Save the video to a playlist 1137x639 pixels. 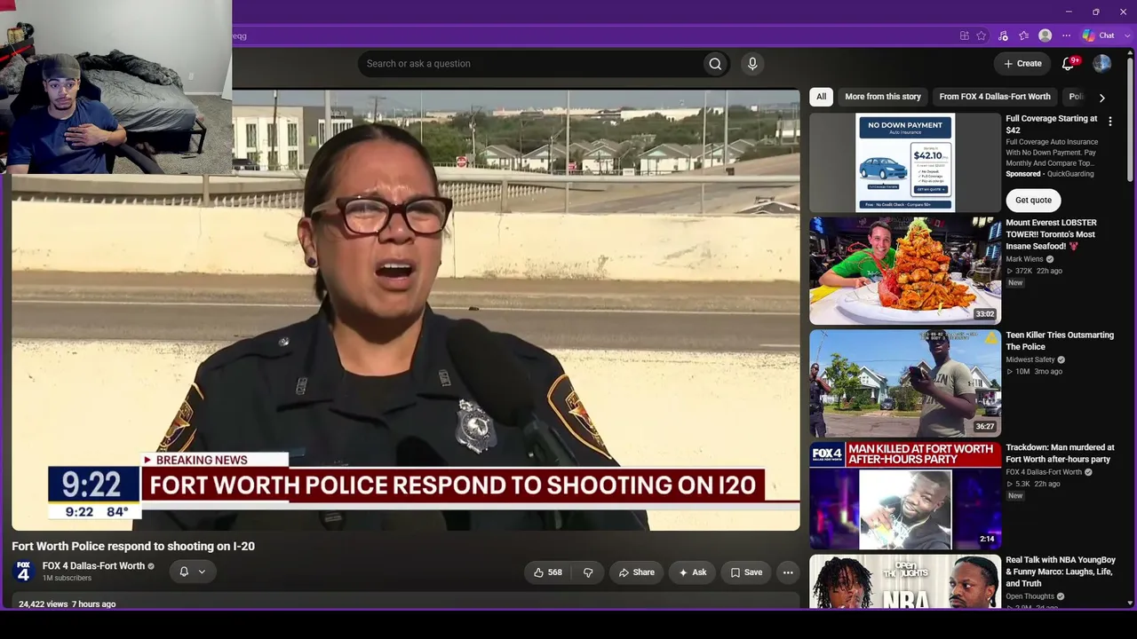746,572
